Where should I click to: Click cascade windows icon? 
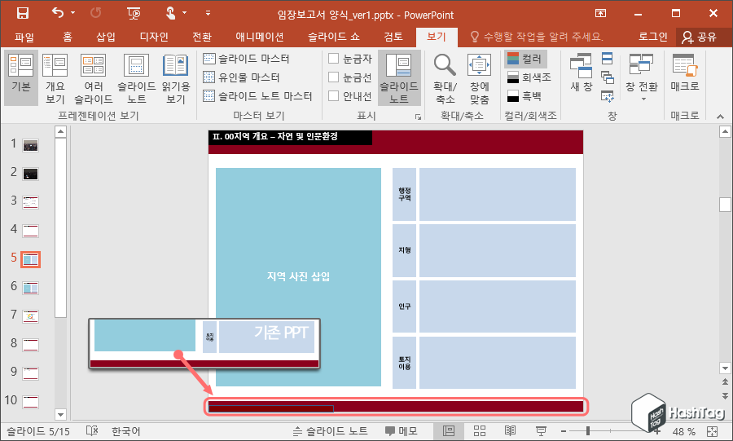[607, 77]
